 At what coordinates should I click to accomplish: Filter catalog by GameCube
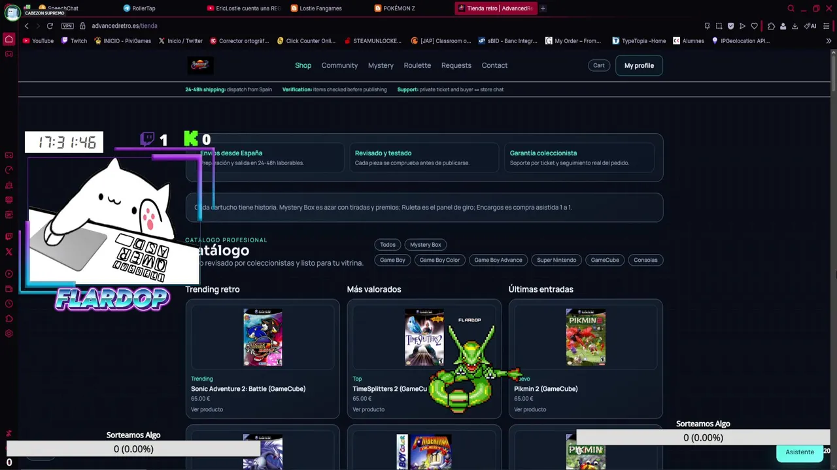pos(605,260)
